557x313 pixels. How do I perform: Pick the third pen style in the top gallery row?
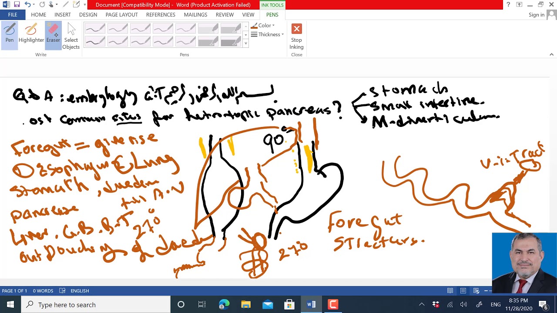pyautogui.click(x=140, y=29)
